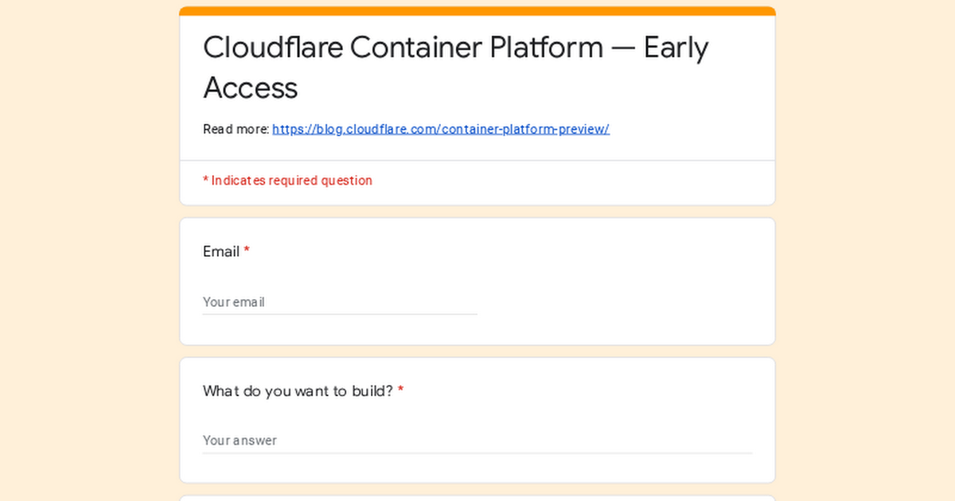955x501 pixels.
Task: Open the blog.cloudflare.com container-platform-preview link
Action: 441,129
